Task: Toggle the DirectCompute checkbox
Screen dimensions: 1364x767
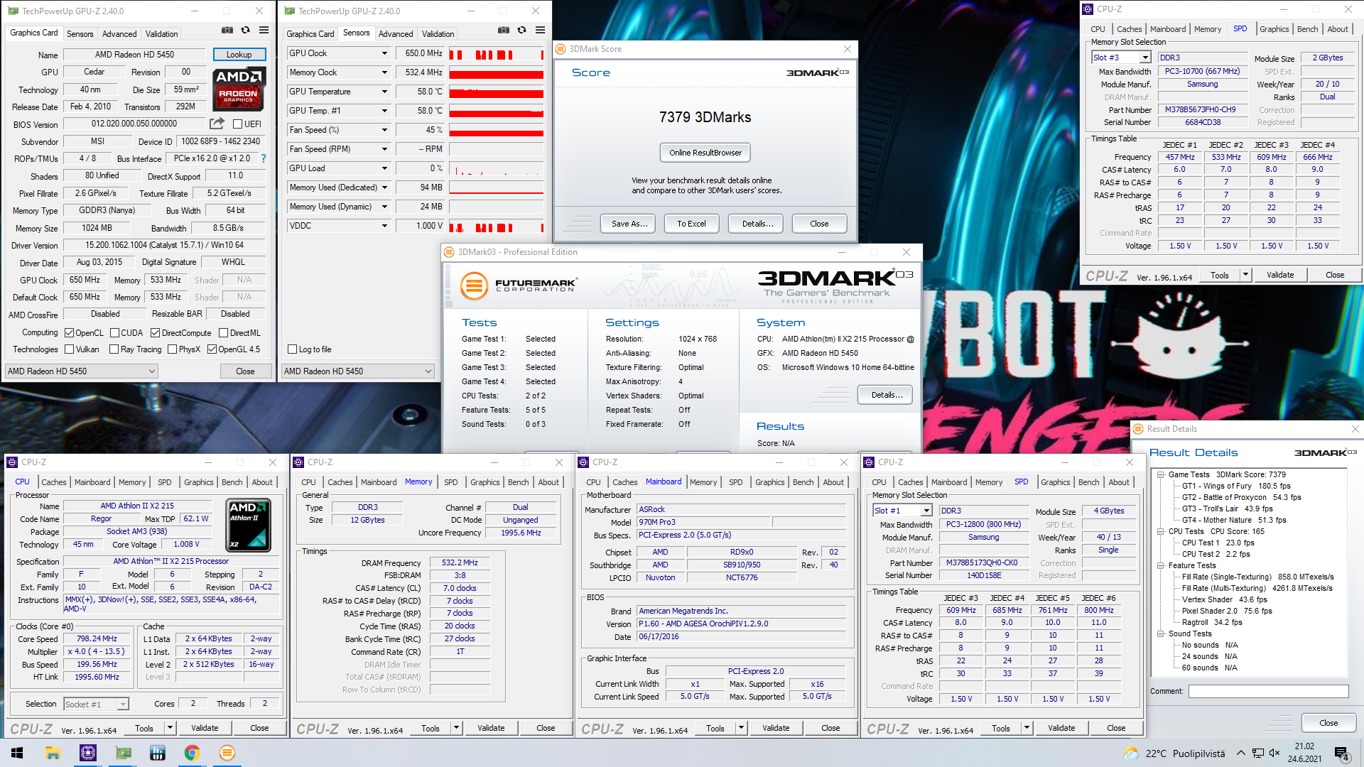Action: click(x=155, y=332)
